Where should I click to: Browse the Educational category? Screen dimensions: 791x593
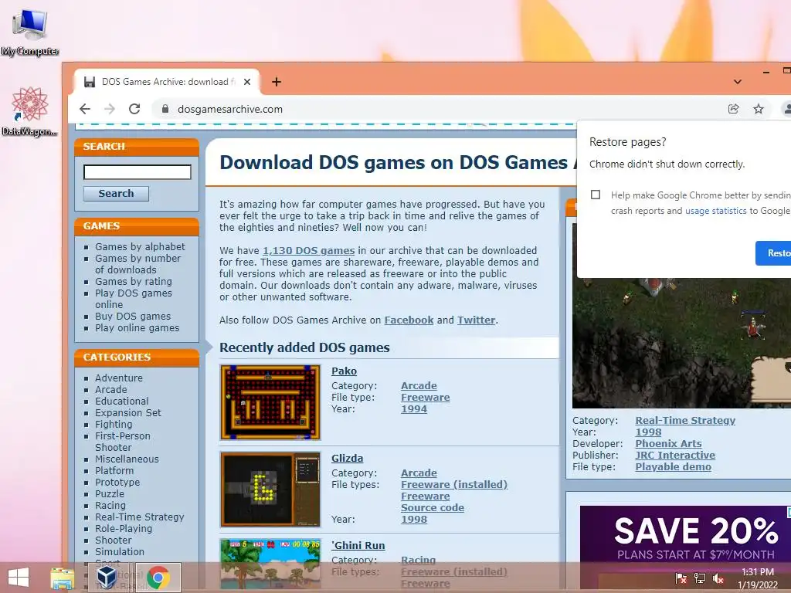click(122, 401)
